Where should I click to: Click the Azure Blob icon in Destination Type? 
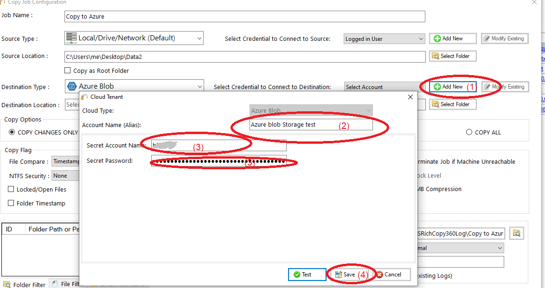click(x=72, y=86)
